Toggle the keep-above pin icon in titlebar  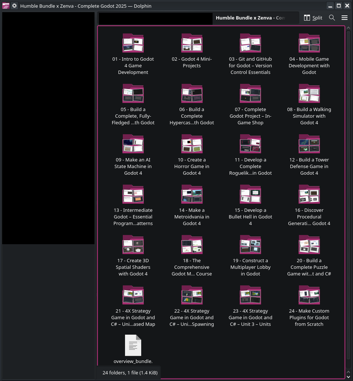tap(15, 6)
